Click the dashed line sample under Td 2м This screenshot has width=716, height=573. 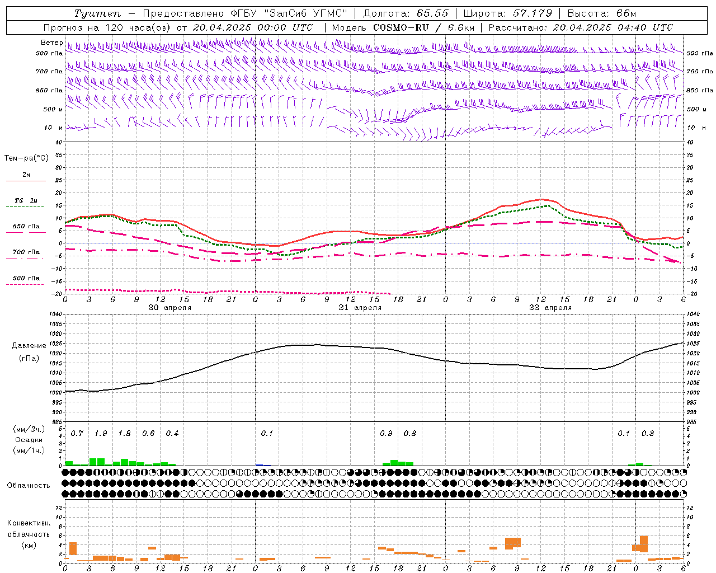coord(25,207)
